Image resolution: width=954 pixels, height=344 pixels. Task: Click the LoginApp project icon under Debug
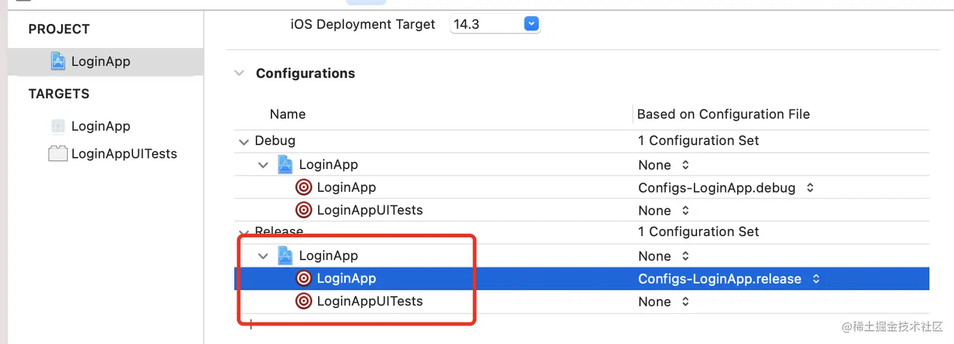tap(286, 165)
